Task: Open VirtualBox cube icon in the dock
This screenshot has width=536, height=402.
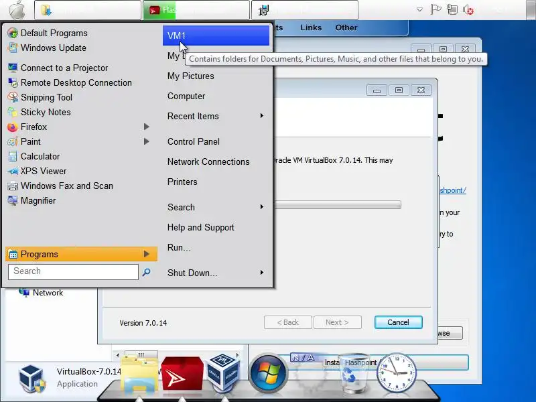Action: (223, 373)
